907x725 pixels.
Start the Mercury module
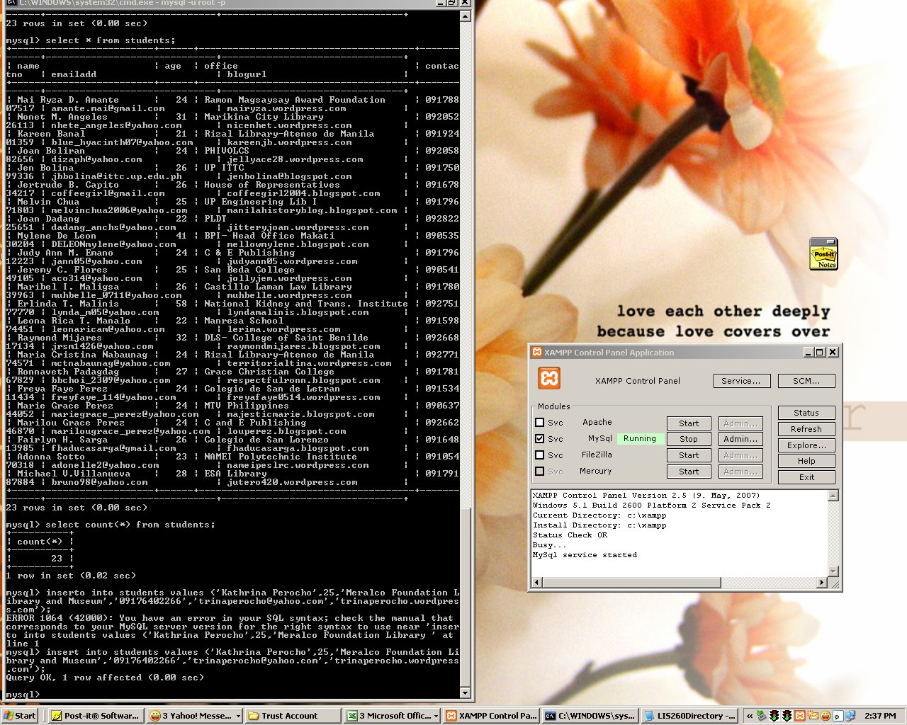[x=689, y=472]
